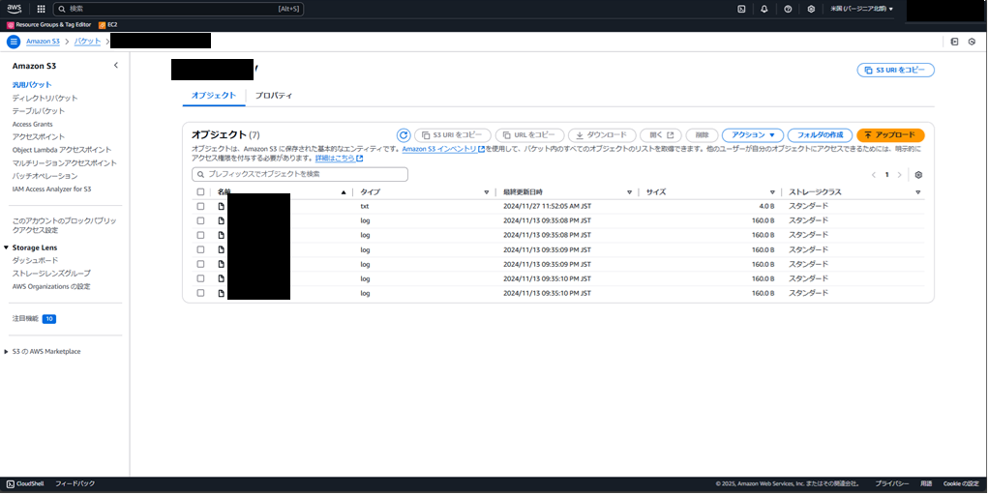Viewport: 988px width, 495px height.
Task: Toggle the select-all objects checkbox
Action: [x=200, y=192]
